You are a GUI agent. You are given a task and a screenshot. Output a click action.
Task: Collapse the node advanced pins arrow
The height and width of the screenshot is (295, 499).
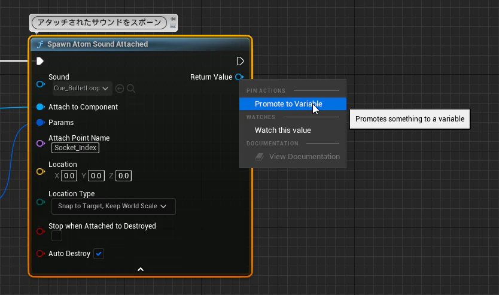(x=141, y=269)
